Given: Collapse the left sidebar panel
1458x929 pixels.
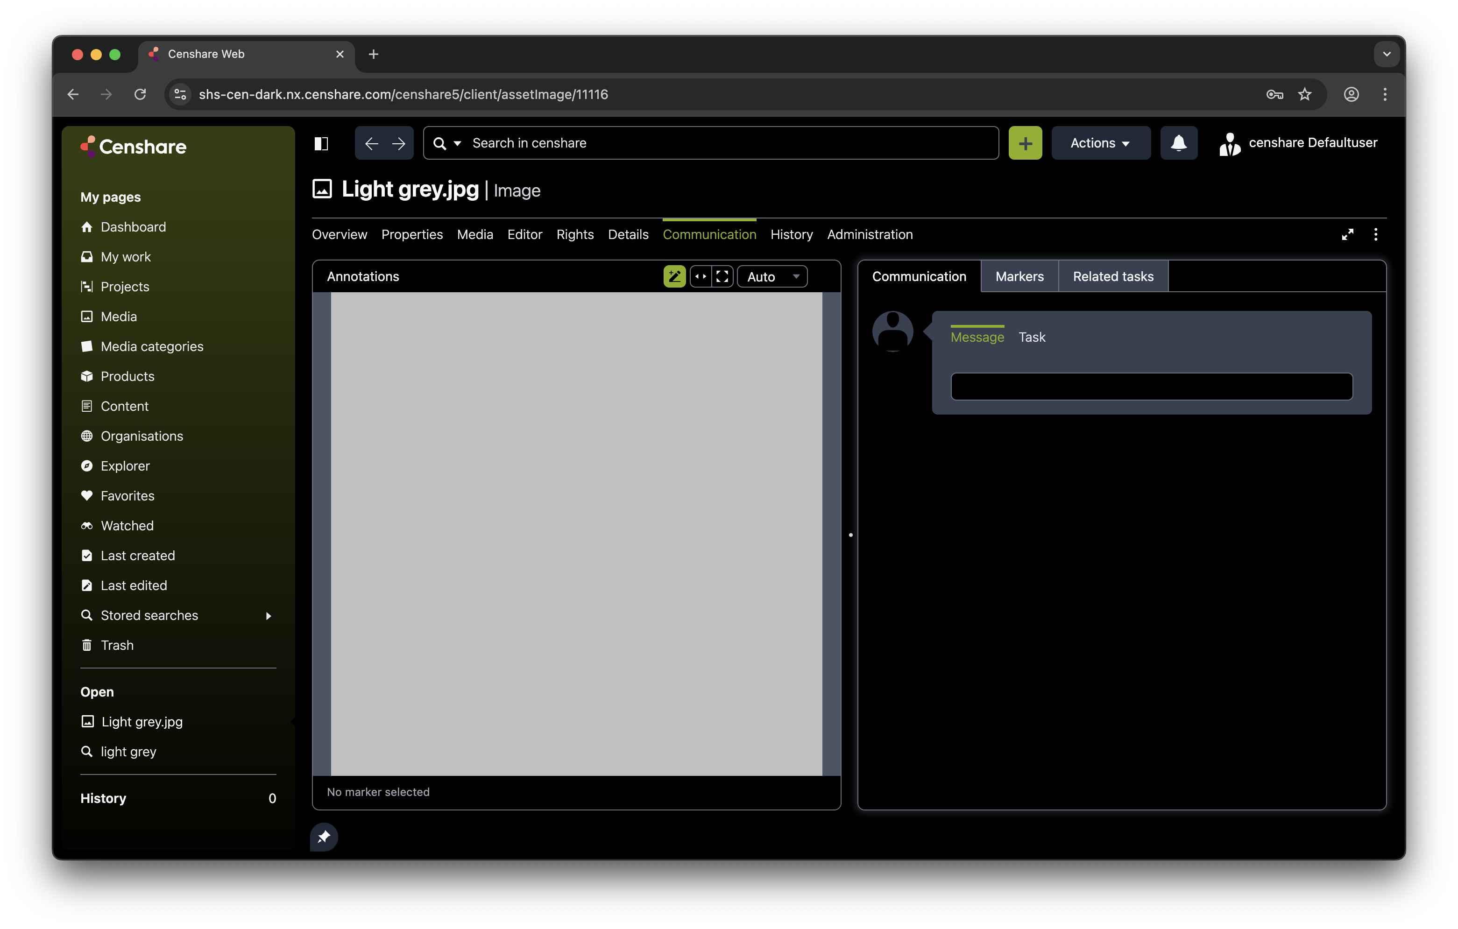Looking at the screenshot, I should point(321,143).
